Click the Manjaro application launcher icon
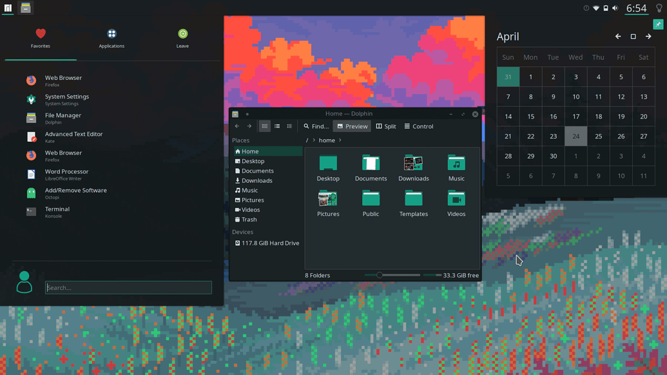 pos(7,8)
